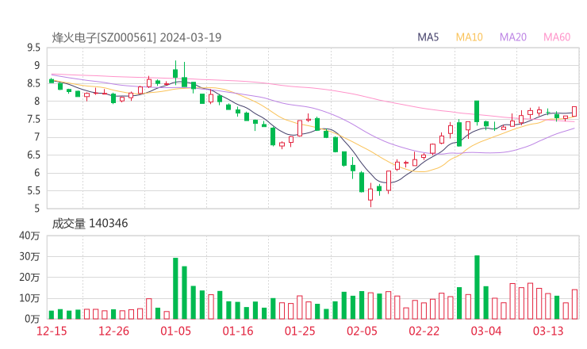The image size is (587, 349).
Task: Click the 10万 volume axis label
Action: pyautogui.click(x=29, y=298)
